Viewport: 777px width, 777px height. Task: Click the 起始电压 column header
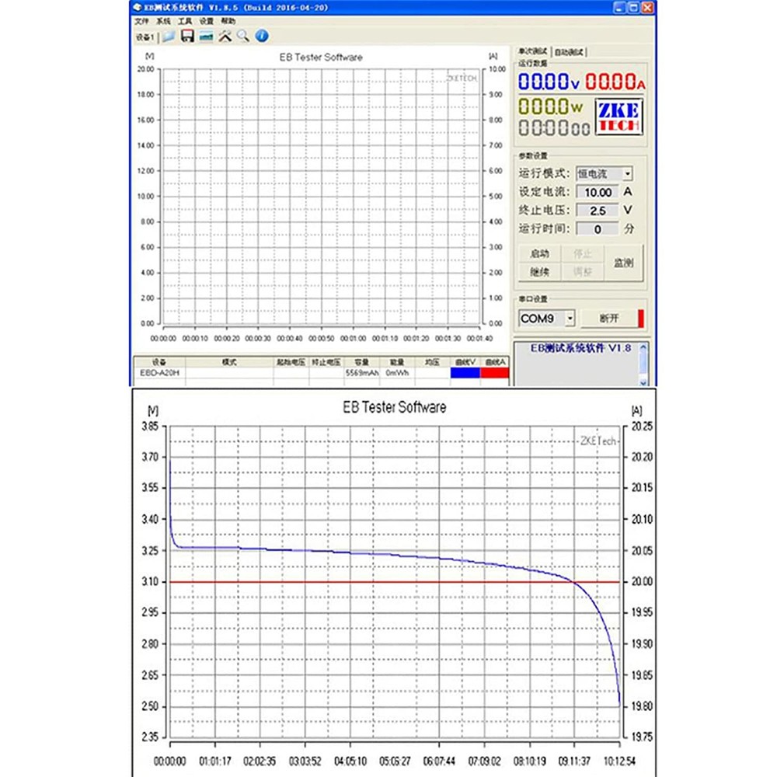pyautogui.click(x=291, y=362)
